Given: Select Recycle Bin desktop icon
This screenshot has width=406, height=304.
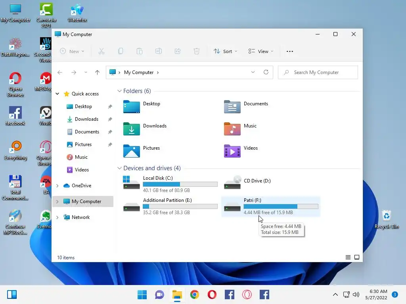Looking at the screenshot, I should pos(387,219).
